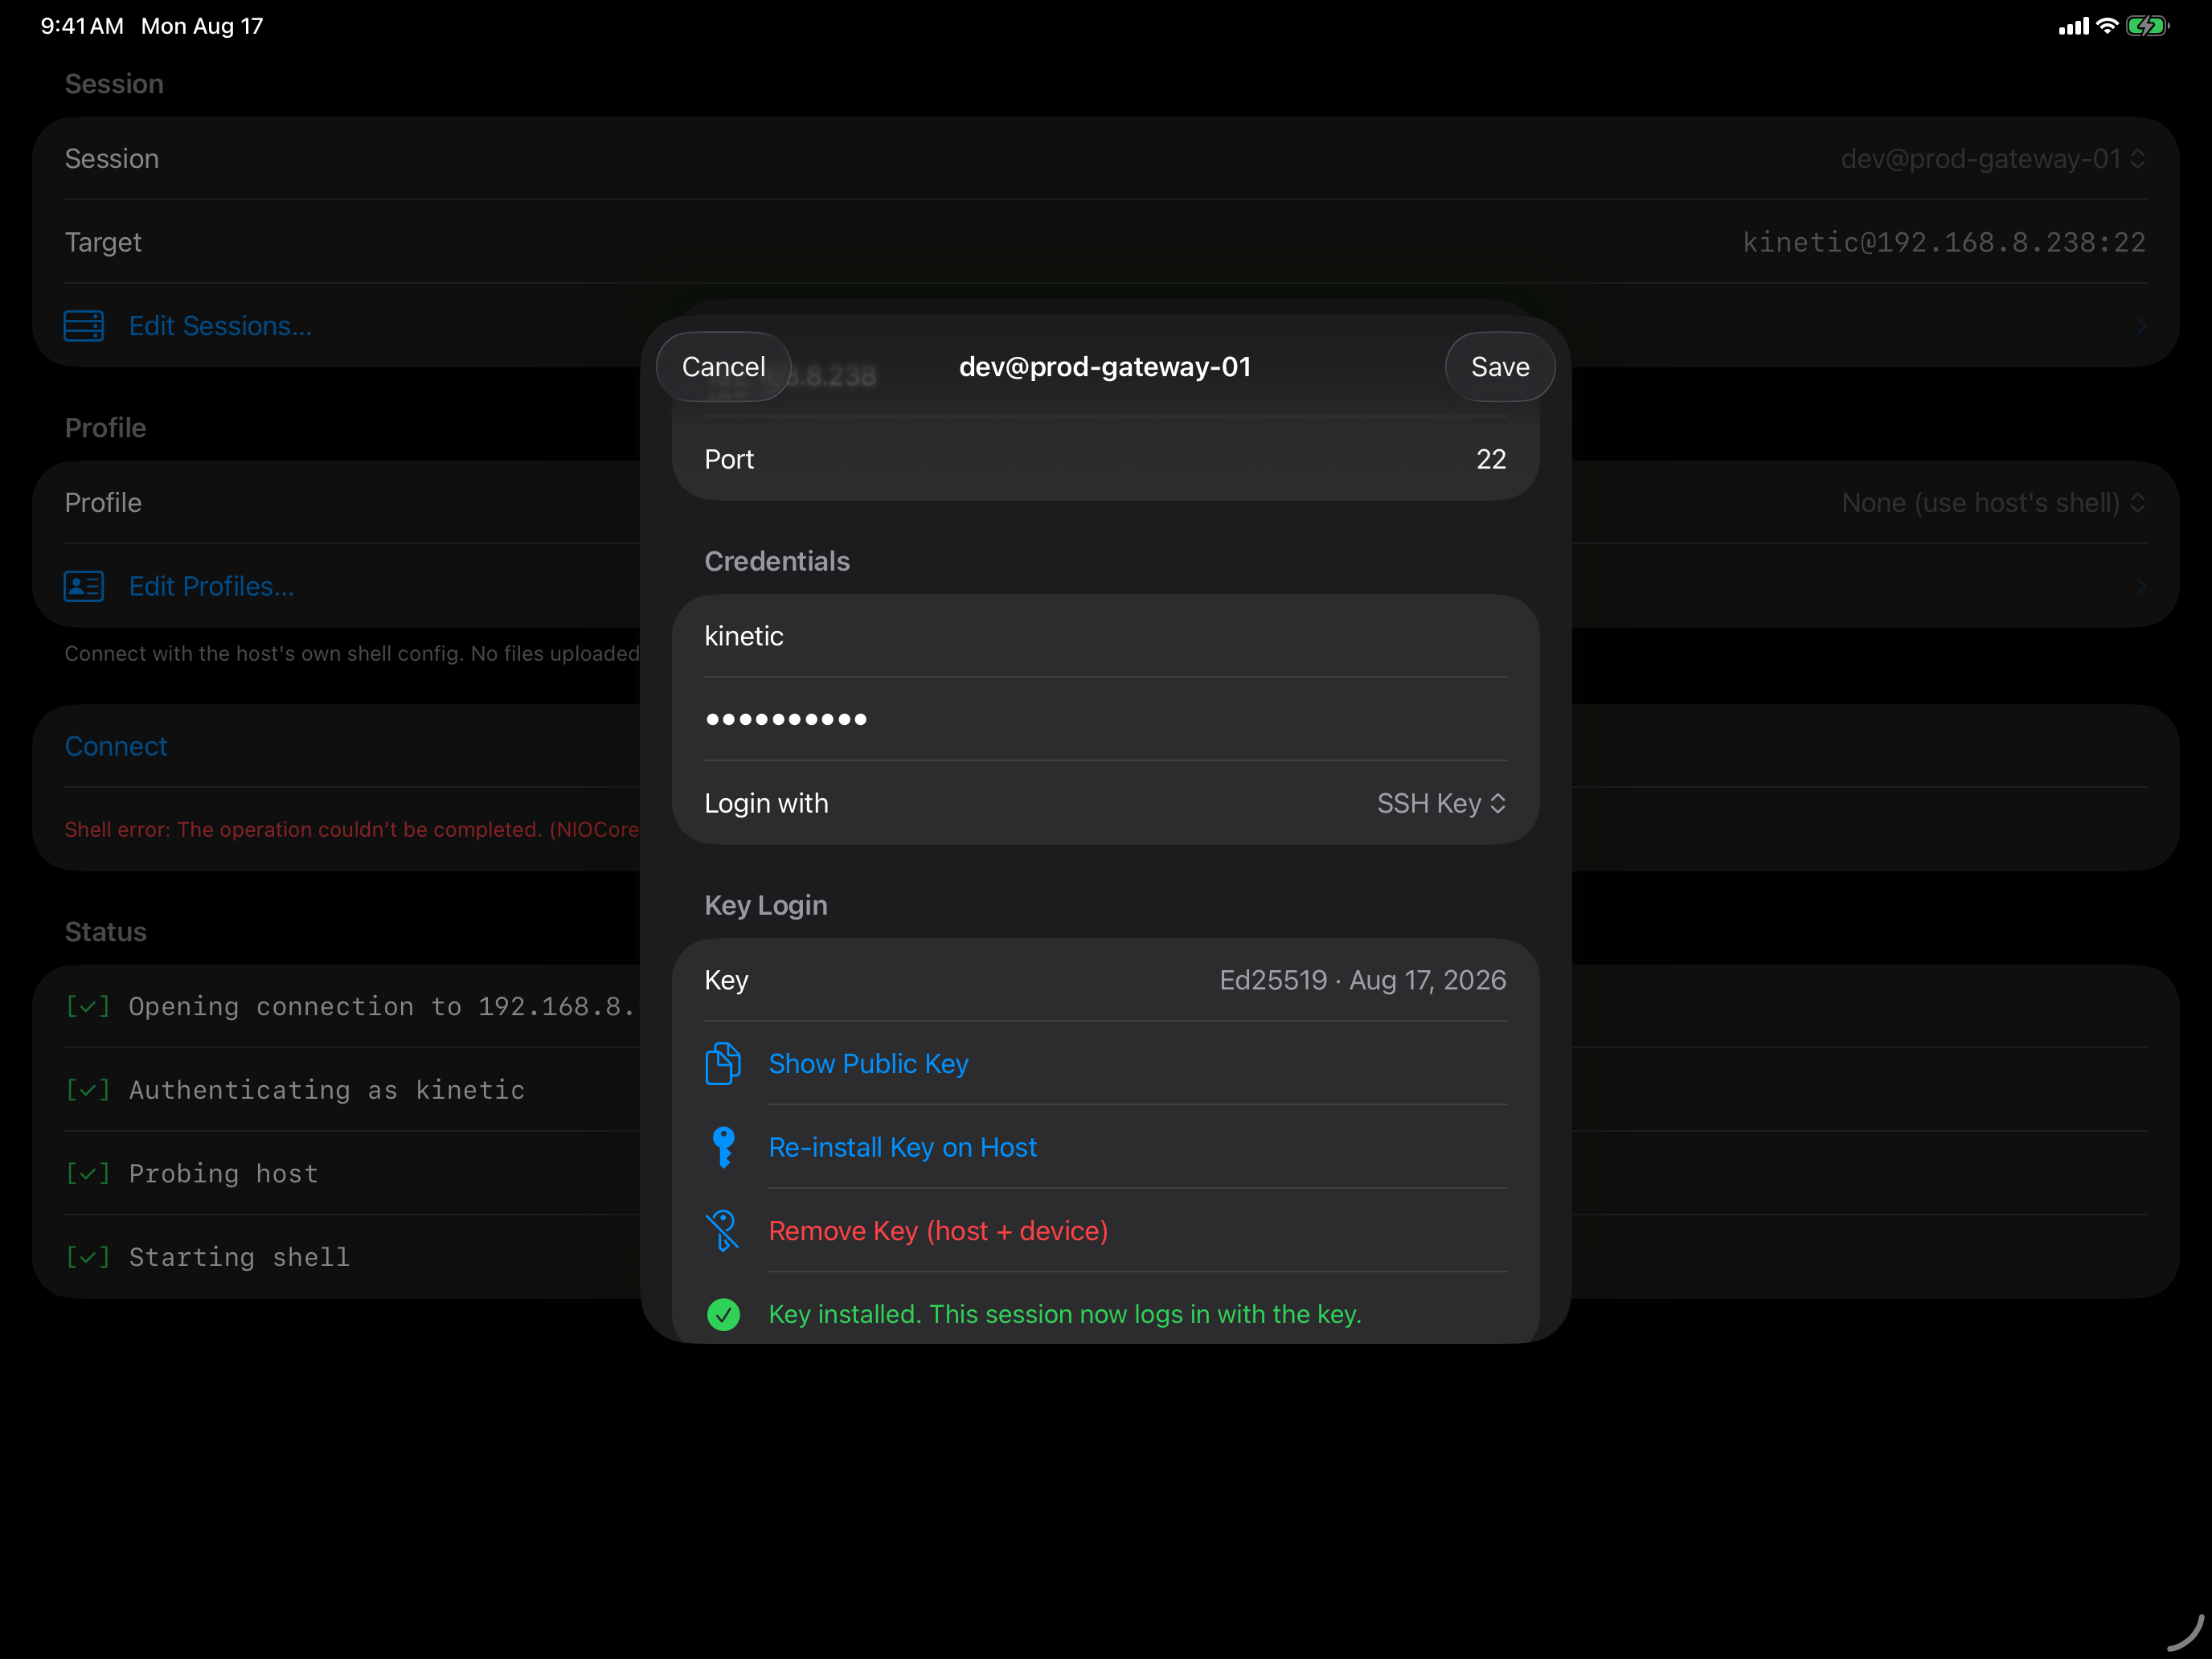The height and width of the screenshot is (1659, 2212).
Task: Click the green checkmark key-installed icon
Action: tap(723, 1315)
